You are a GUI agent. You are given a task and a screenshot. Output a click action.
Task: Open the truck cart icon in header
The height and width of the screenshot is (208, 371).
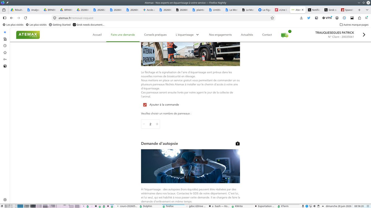coord(285,35)
